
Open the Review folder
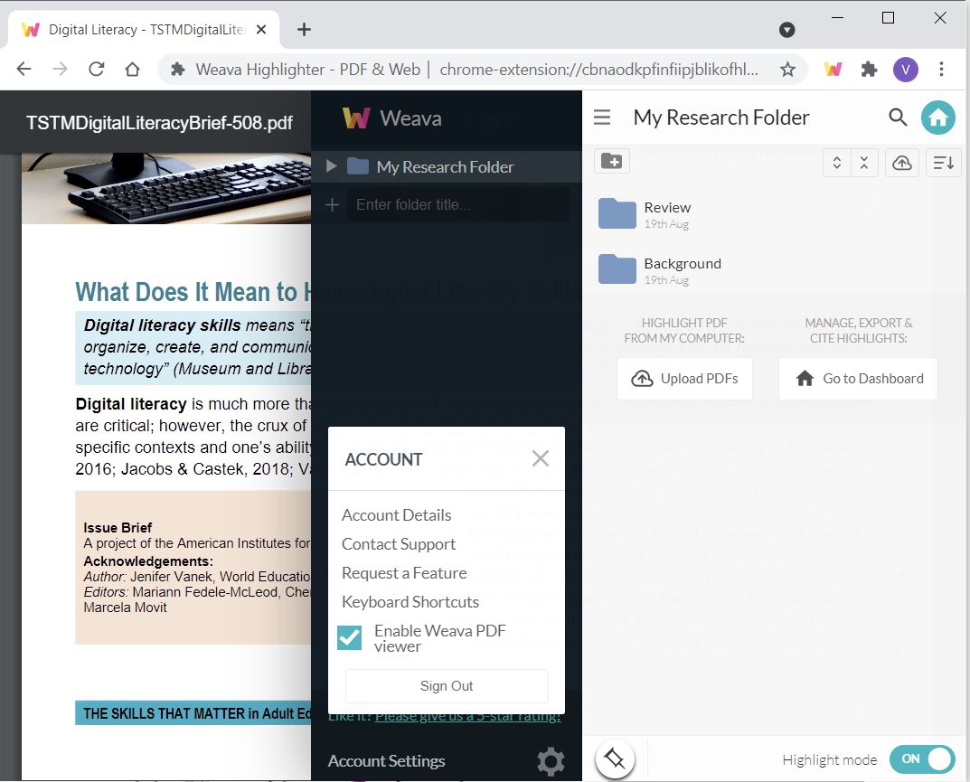click(x=644, y=214)
